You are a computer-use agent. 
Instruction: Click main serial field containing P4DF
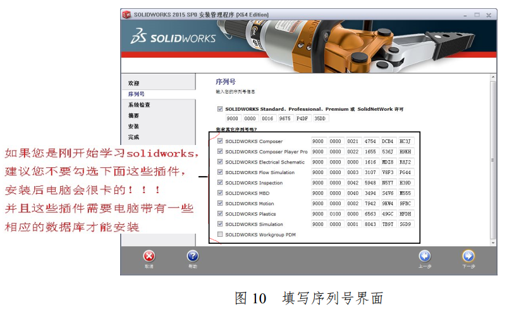(302, 118)
